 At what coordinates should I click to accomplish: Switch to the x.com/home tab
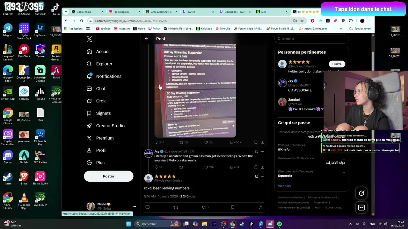pyautogui.click(x=88, y=12)
